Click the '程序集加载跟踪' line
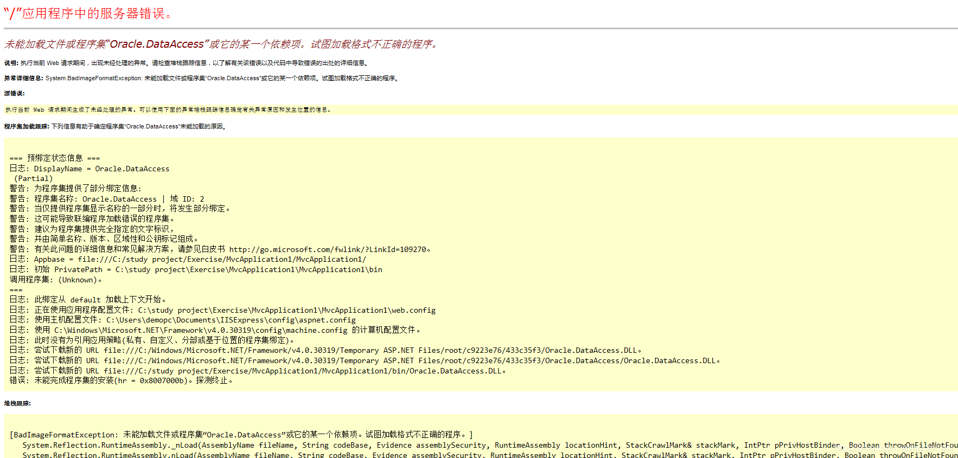Viewport: 958px width, 458px height. click(x=116, y=126)
